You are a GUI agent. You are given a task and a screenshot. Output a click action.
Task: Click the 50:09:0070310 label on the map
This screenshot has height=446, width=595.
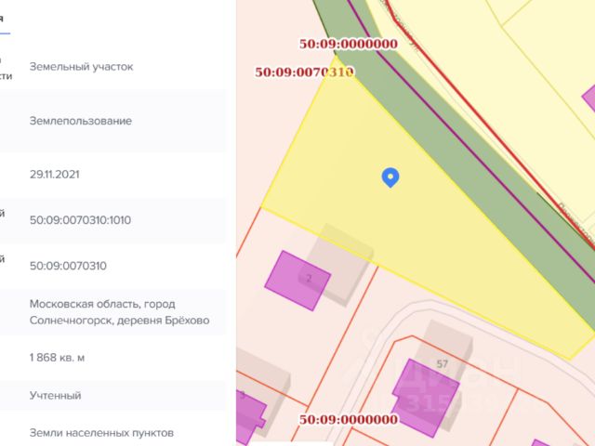(304, 72)
